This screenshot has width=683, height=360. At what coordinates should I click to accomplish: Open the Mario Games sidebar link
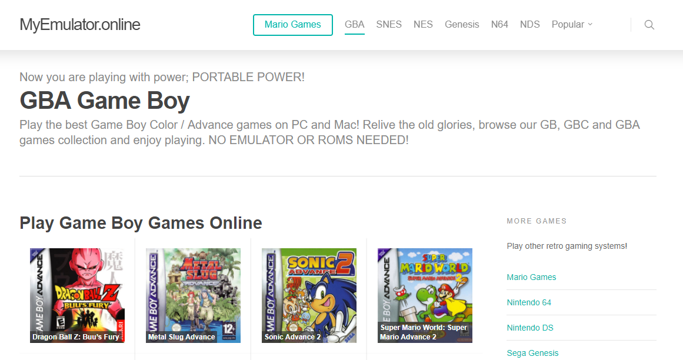click(x=531, y=276)
